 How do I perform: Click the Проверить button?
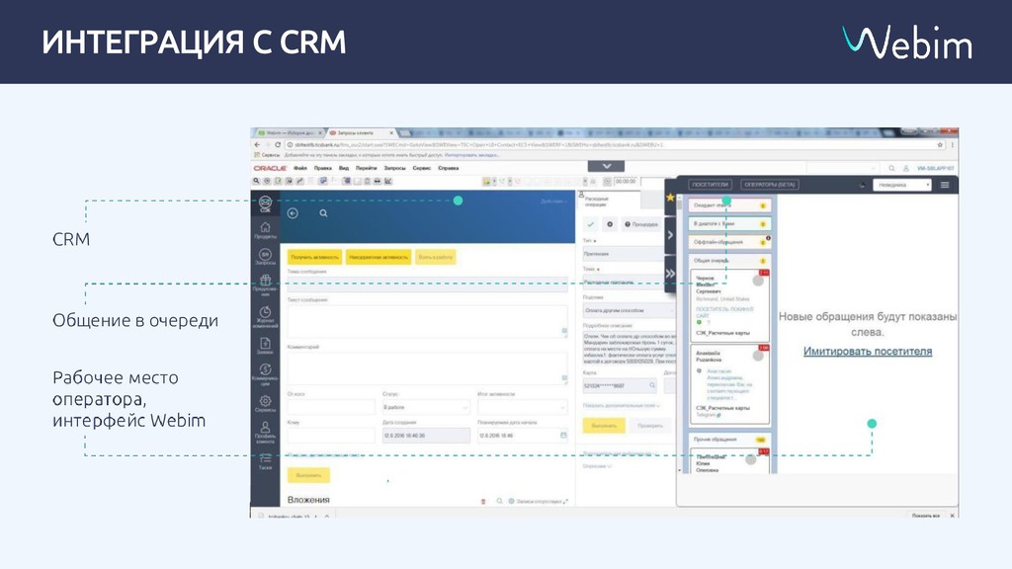tap(650, 426)
